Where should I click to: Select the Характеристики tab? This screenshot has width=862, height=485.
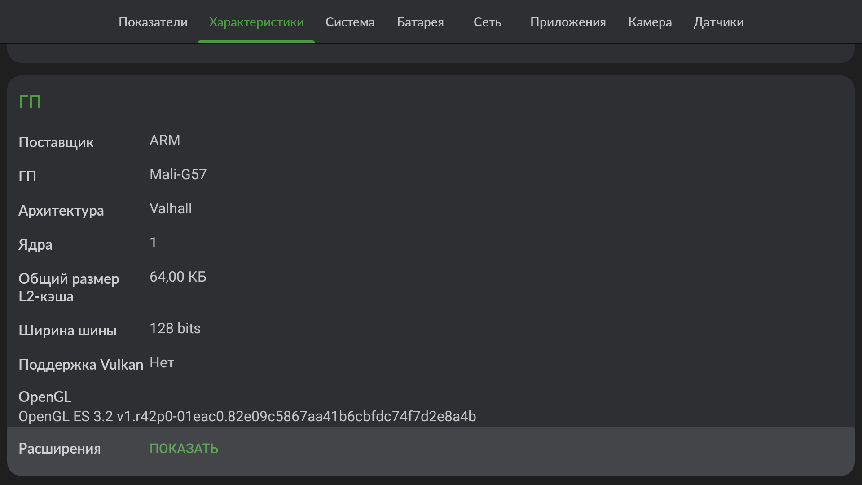click(256, 22)
